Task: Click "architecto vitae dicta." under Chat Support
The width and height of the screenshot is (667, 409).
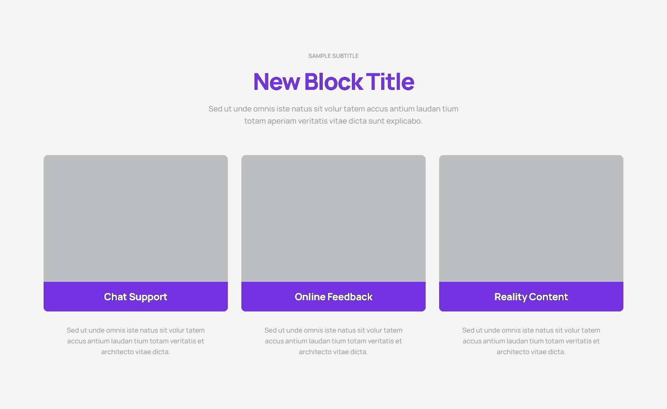Action: (x=136, y=352)
